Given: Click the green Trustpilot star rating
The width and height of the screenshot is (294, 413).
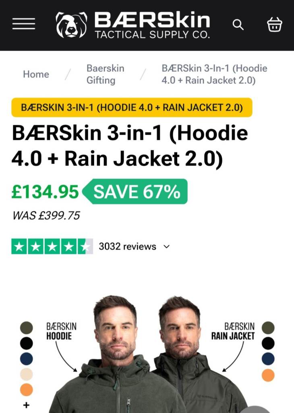Looking at the screenshot, I should pyautogui.click(x=52, y=246).
